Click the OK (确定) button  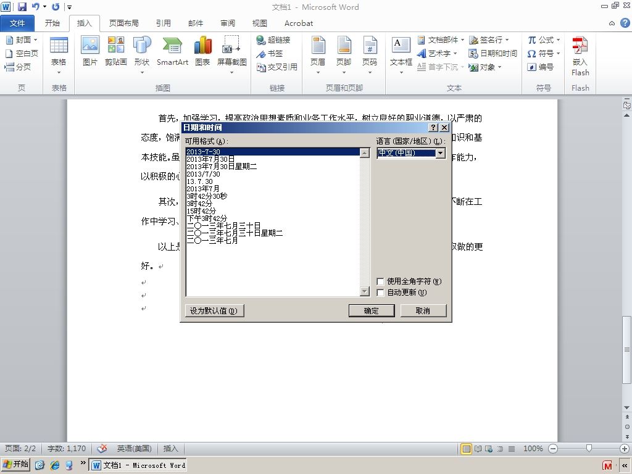(x=371, y=311)
